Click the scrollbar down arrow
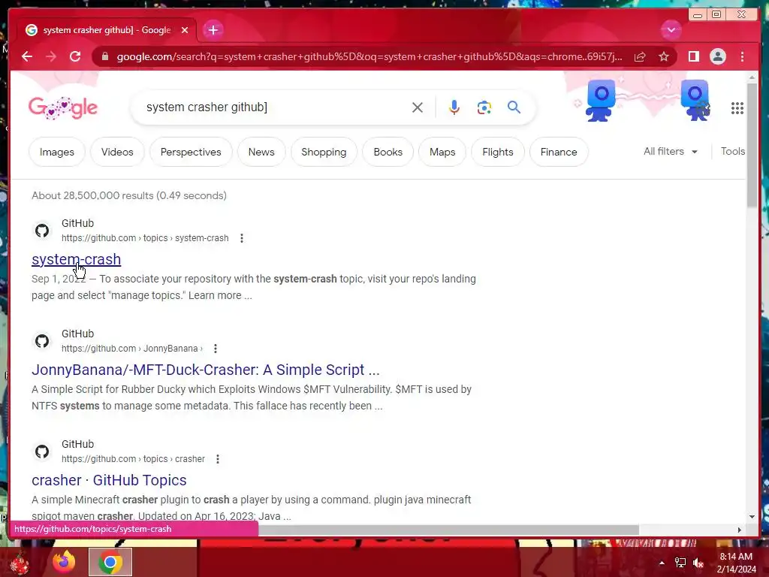Image resolution: width=769 pixels, height=577 pixels. tap(752, 517)
